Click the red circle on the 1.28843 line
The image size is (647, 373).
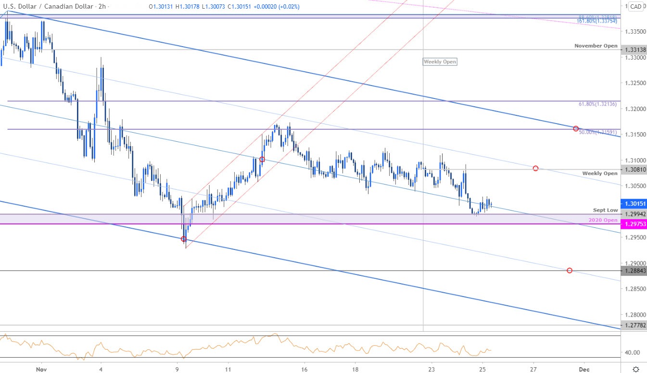(x=570, y=271)
